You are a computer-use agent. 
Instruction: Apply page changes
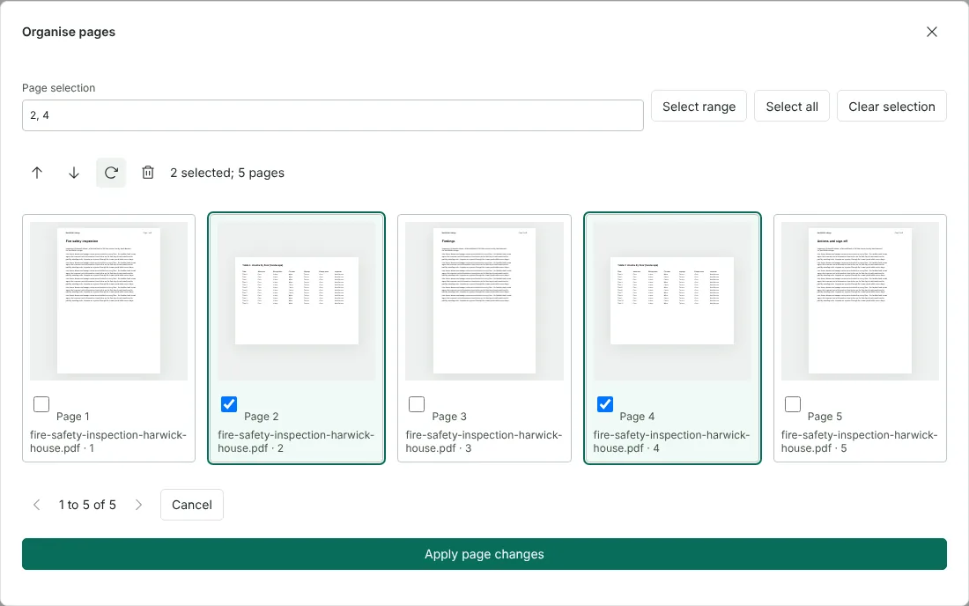coord(484,554)
